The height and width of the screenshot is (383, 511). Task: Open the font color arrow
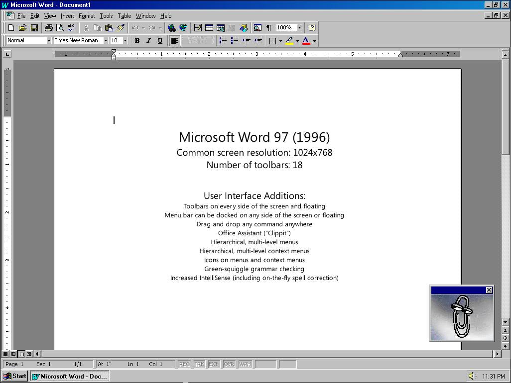click(x=314, y=41)
